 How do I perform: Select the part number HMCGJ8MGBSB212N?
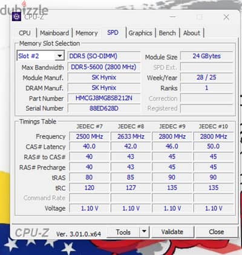[104, 98]
